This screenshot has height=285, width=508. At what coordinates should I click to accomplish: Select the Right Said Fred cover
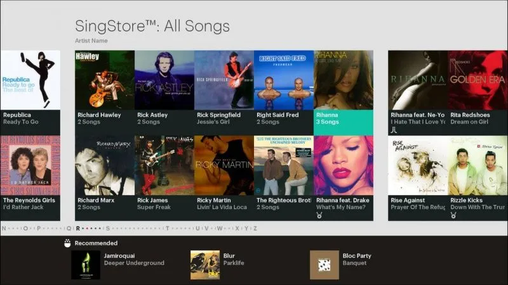click(x=283, y=80)
